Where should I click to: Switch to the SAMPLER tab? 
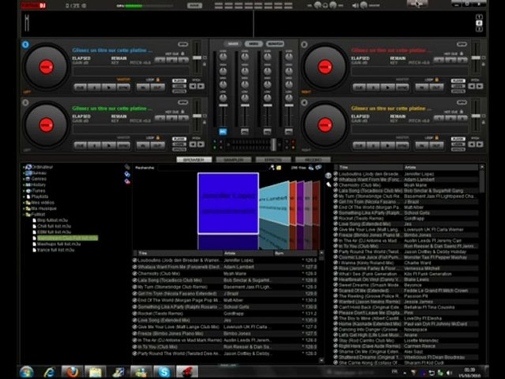(x=234, y=159)
